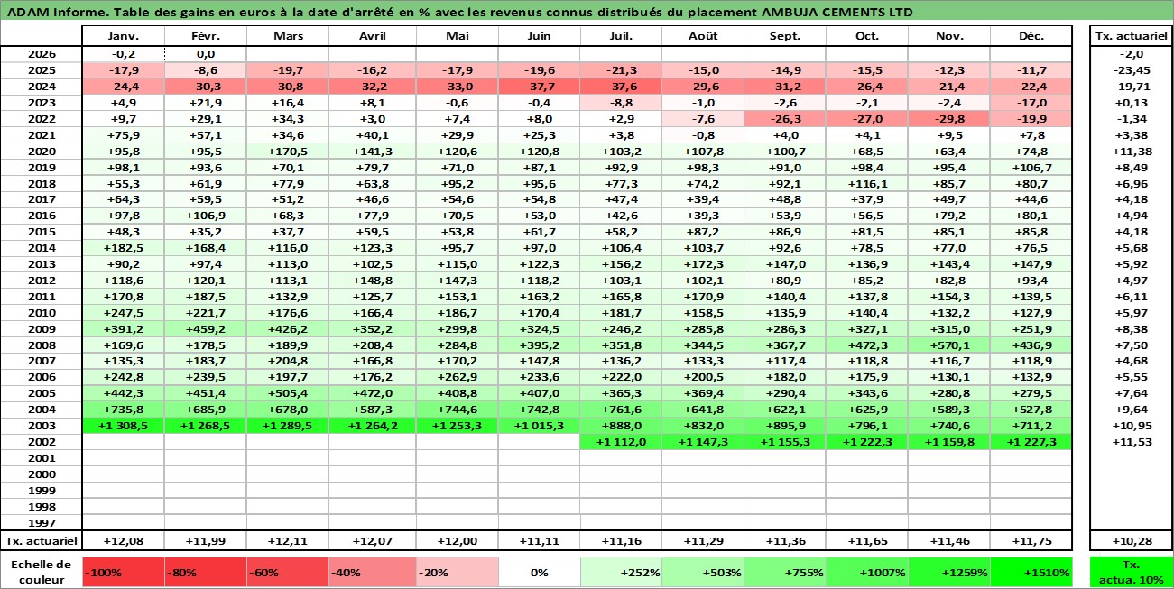The image size is (1174, 589).
Task: Select cell '-29,8' in November 2022
Action: [949, 119]
